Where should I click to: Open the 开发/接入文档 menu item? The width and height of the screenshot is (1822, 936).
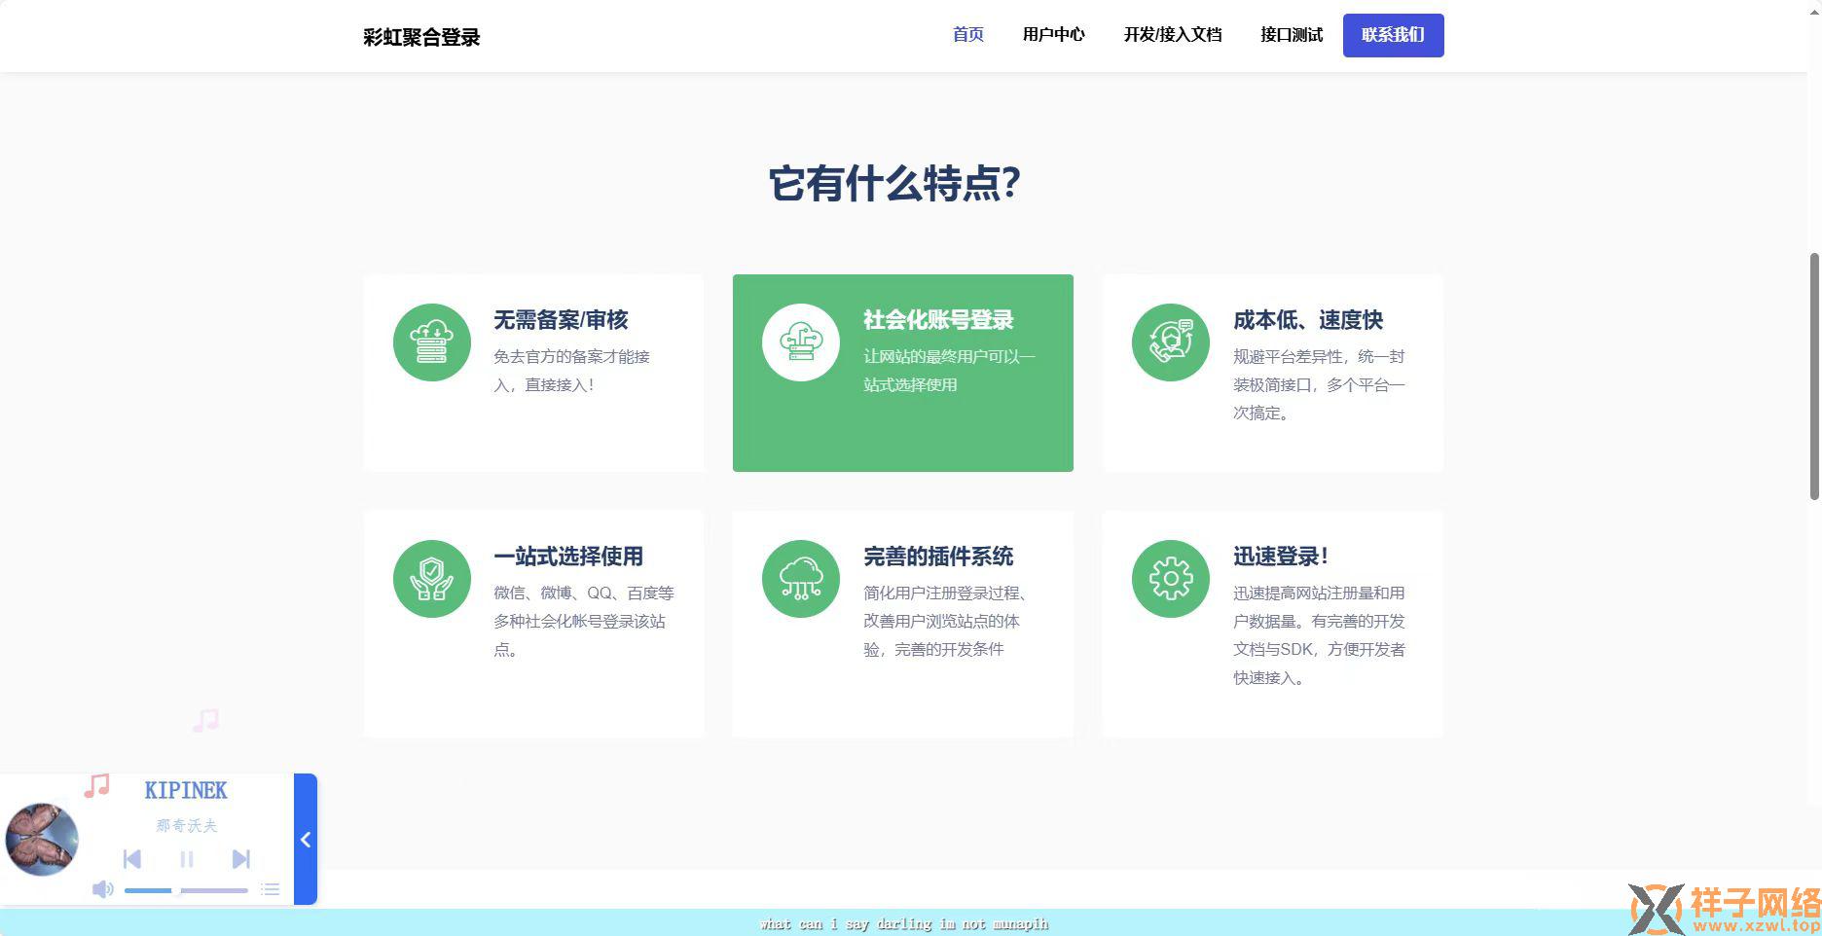click(1173, 35)
